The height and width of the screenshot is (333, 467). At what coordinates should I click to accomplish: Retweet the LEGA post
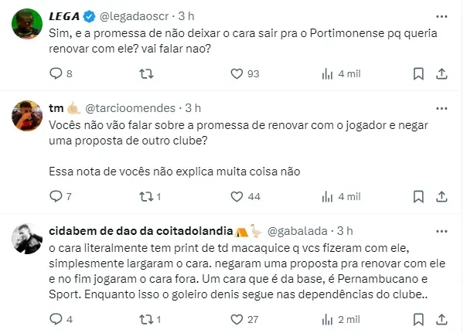click(x=145, y=73)
